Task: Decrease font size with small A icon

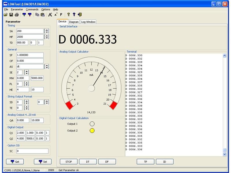Action: point(56,15)
